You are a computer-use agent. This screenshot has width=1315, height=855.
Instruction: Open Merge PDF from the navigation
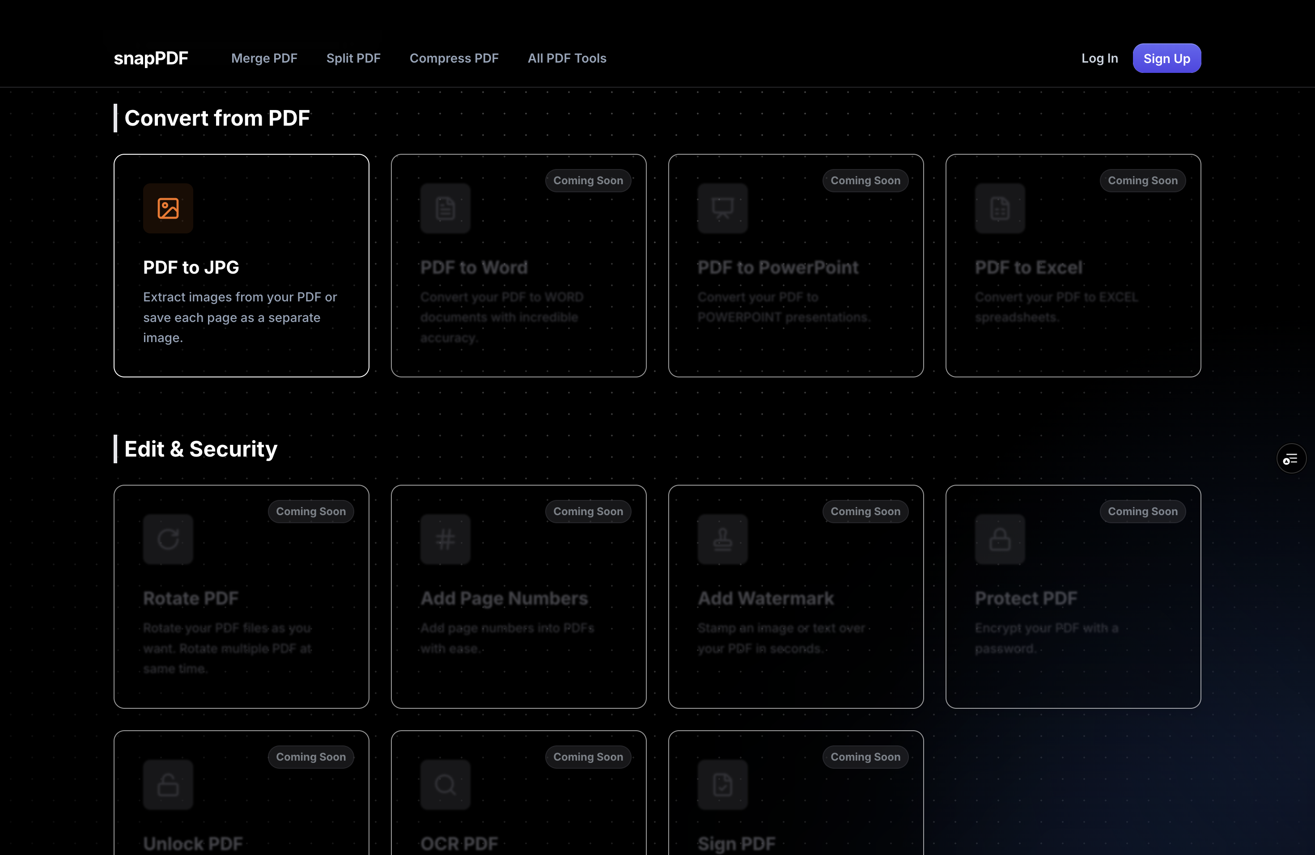point(264,58)
